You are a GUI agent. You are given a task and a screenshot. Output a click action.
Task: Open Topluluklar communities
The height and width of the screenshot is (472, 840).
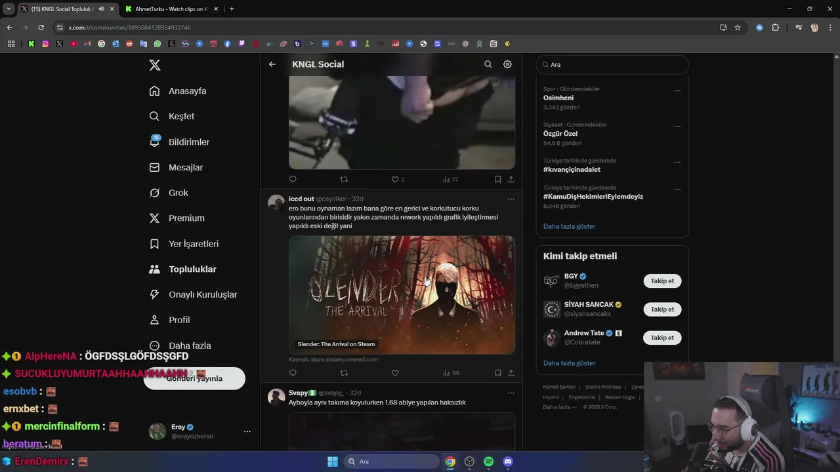(182, 269)
